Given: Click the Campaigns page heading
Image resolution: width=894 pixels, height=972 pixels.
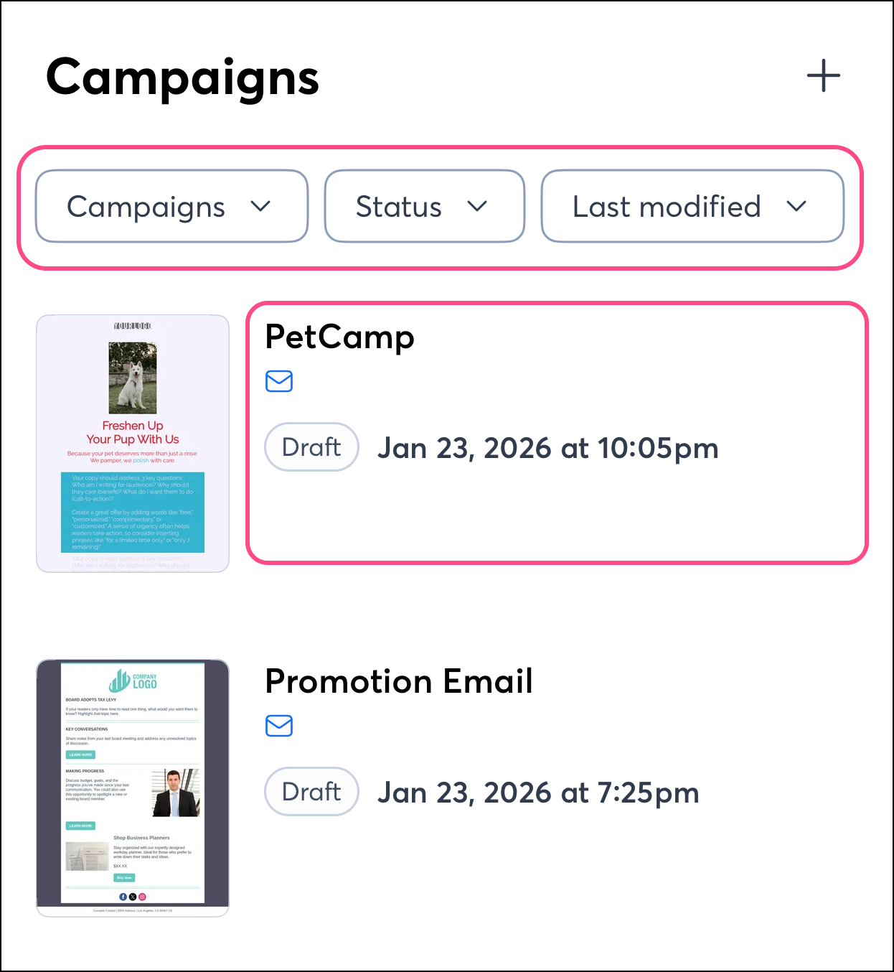Looking at the screenshot, I should [182, 78].
